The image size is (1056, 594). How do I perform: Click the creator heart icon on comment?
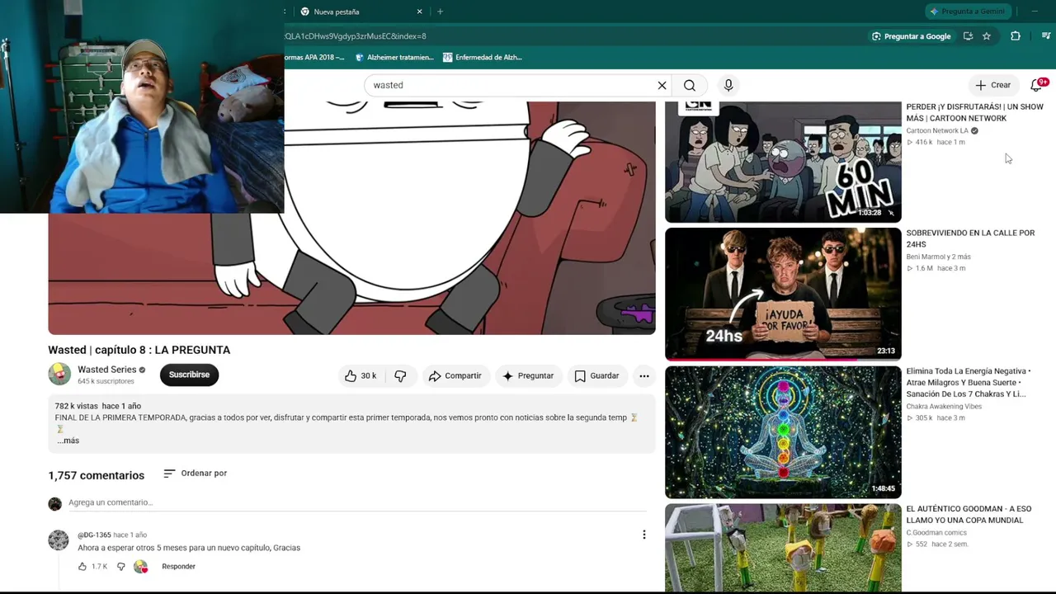tap(141, 567)
